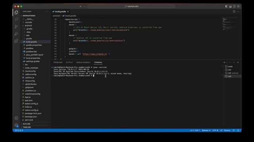Image resolution: width=254 pixels, height=142 pixels.
Task: Open the Accounts menu icon
Action: click(x=16, y=118)
